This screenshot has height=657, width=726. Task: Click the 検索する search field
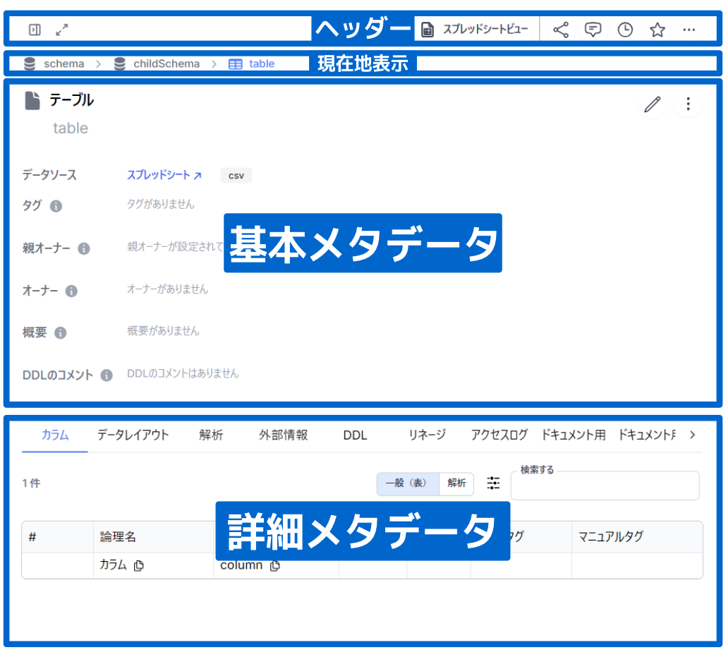pos(605,486)
